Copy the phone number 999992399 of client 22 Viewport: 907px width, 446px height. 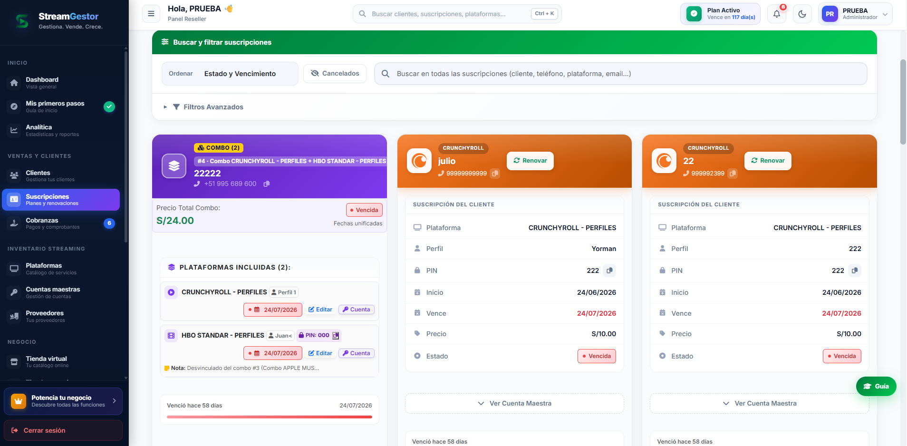733,174
